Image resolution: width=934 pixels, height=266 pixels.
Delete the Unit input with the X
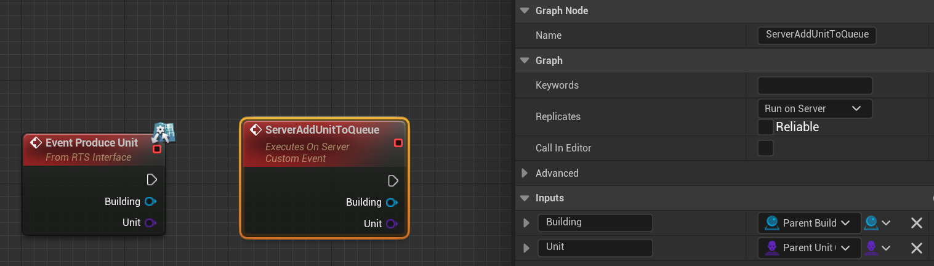point(916,248)
